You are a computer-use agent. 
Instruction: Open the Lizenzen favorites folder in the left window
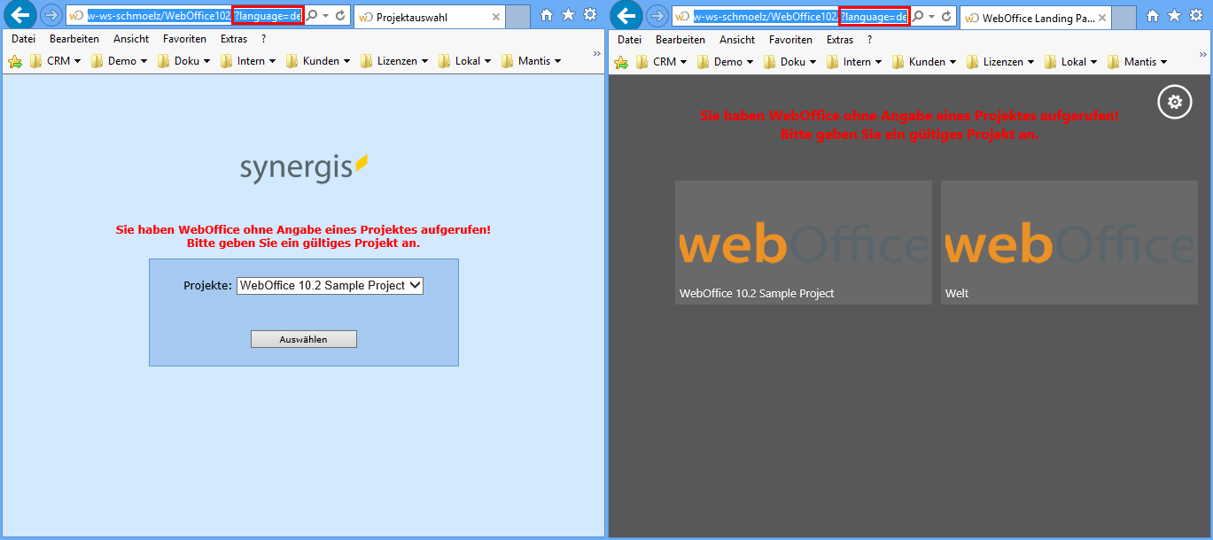[393, 61]
